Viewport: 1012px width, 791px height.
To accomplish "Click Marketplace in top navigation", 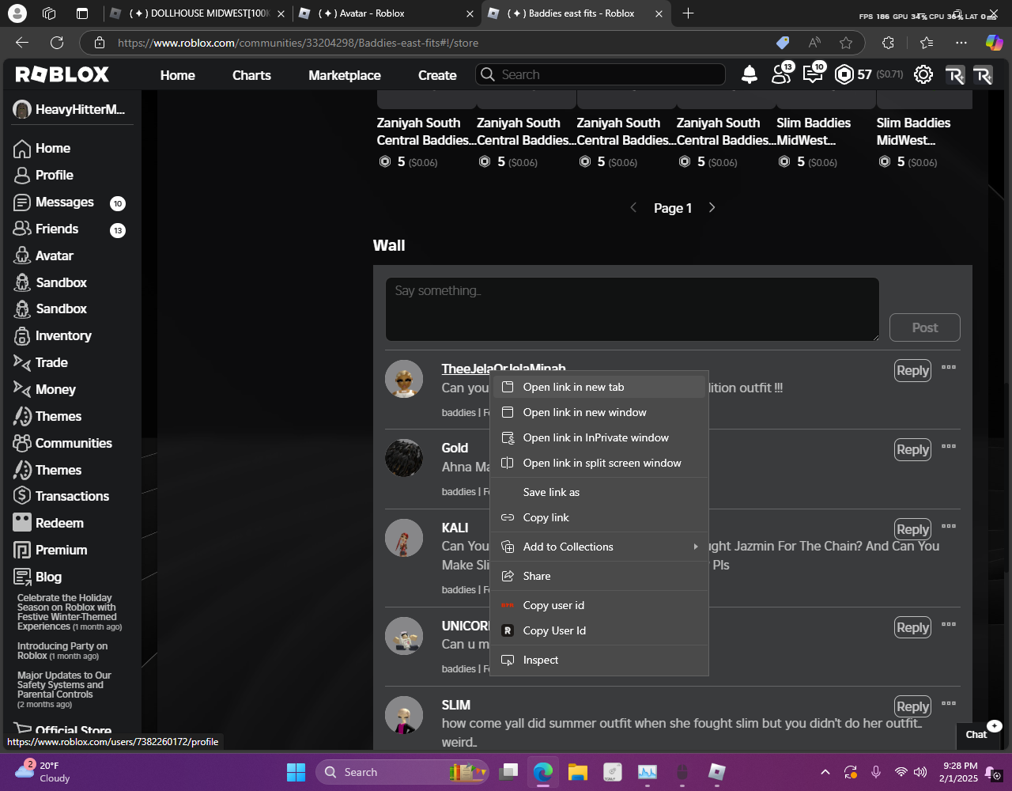I will point(345,75).
